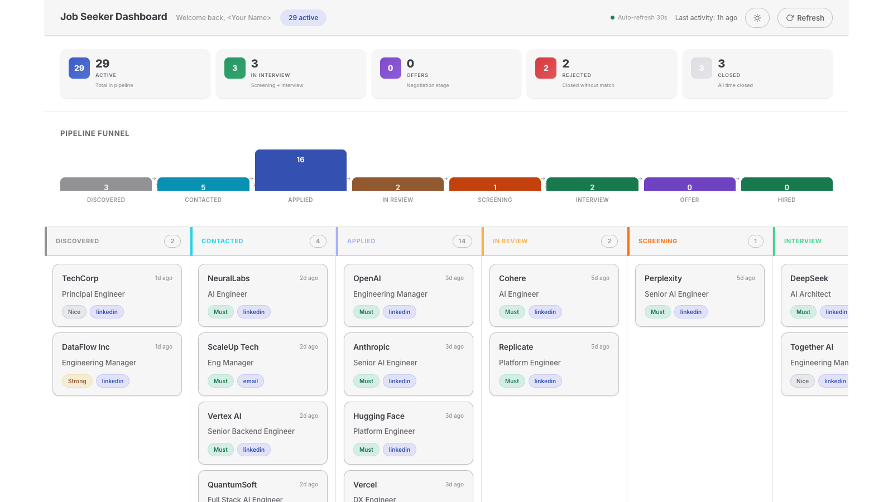Open the Vercel DX Engineer card
The height and width of the screenshot is (502, 893).
pyautogui.click(x=409, y=486)
